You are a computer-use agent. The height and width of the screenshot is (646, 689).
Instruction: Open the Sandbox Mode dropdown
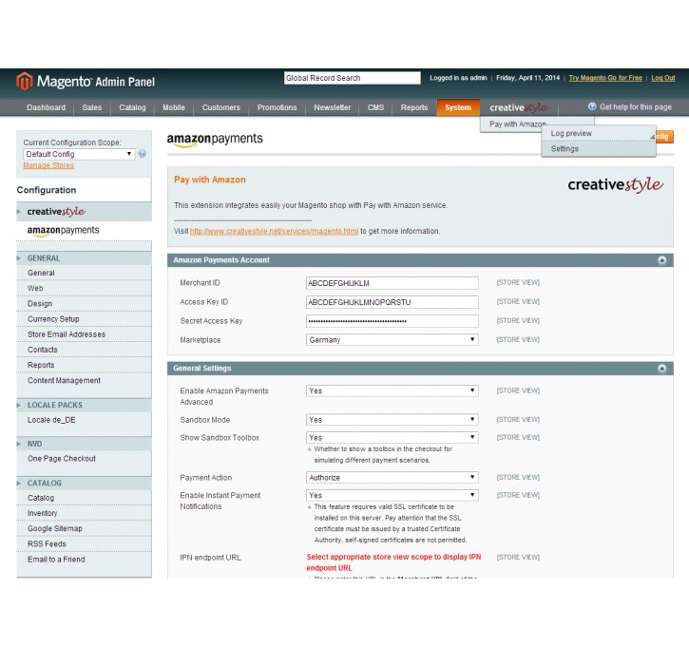pos(392,420)
